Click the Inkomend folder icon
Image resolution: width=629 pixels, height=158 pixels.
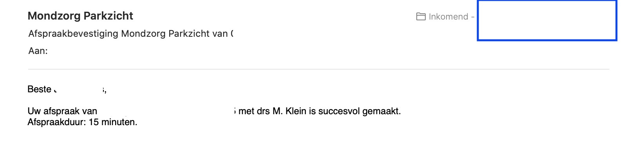(x=421, y=16)
